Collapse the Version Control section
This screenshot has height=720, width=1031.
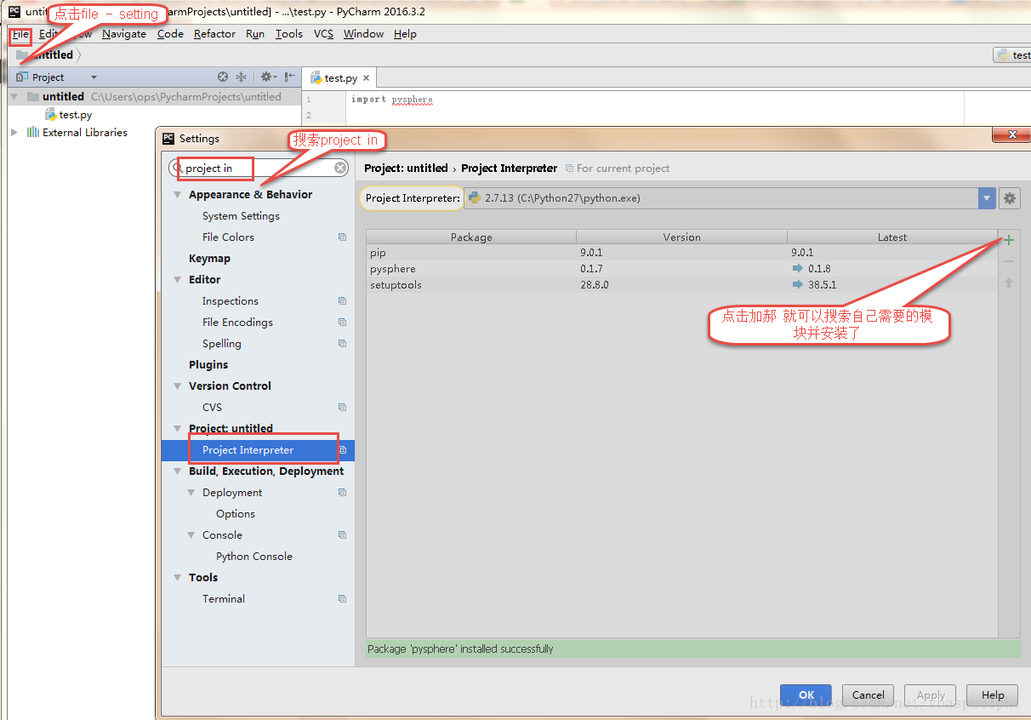click(178, 386)
